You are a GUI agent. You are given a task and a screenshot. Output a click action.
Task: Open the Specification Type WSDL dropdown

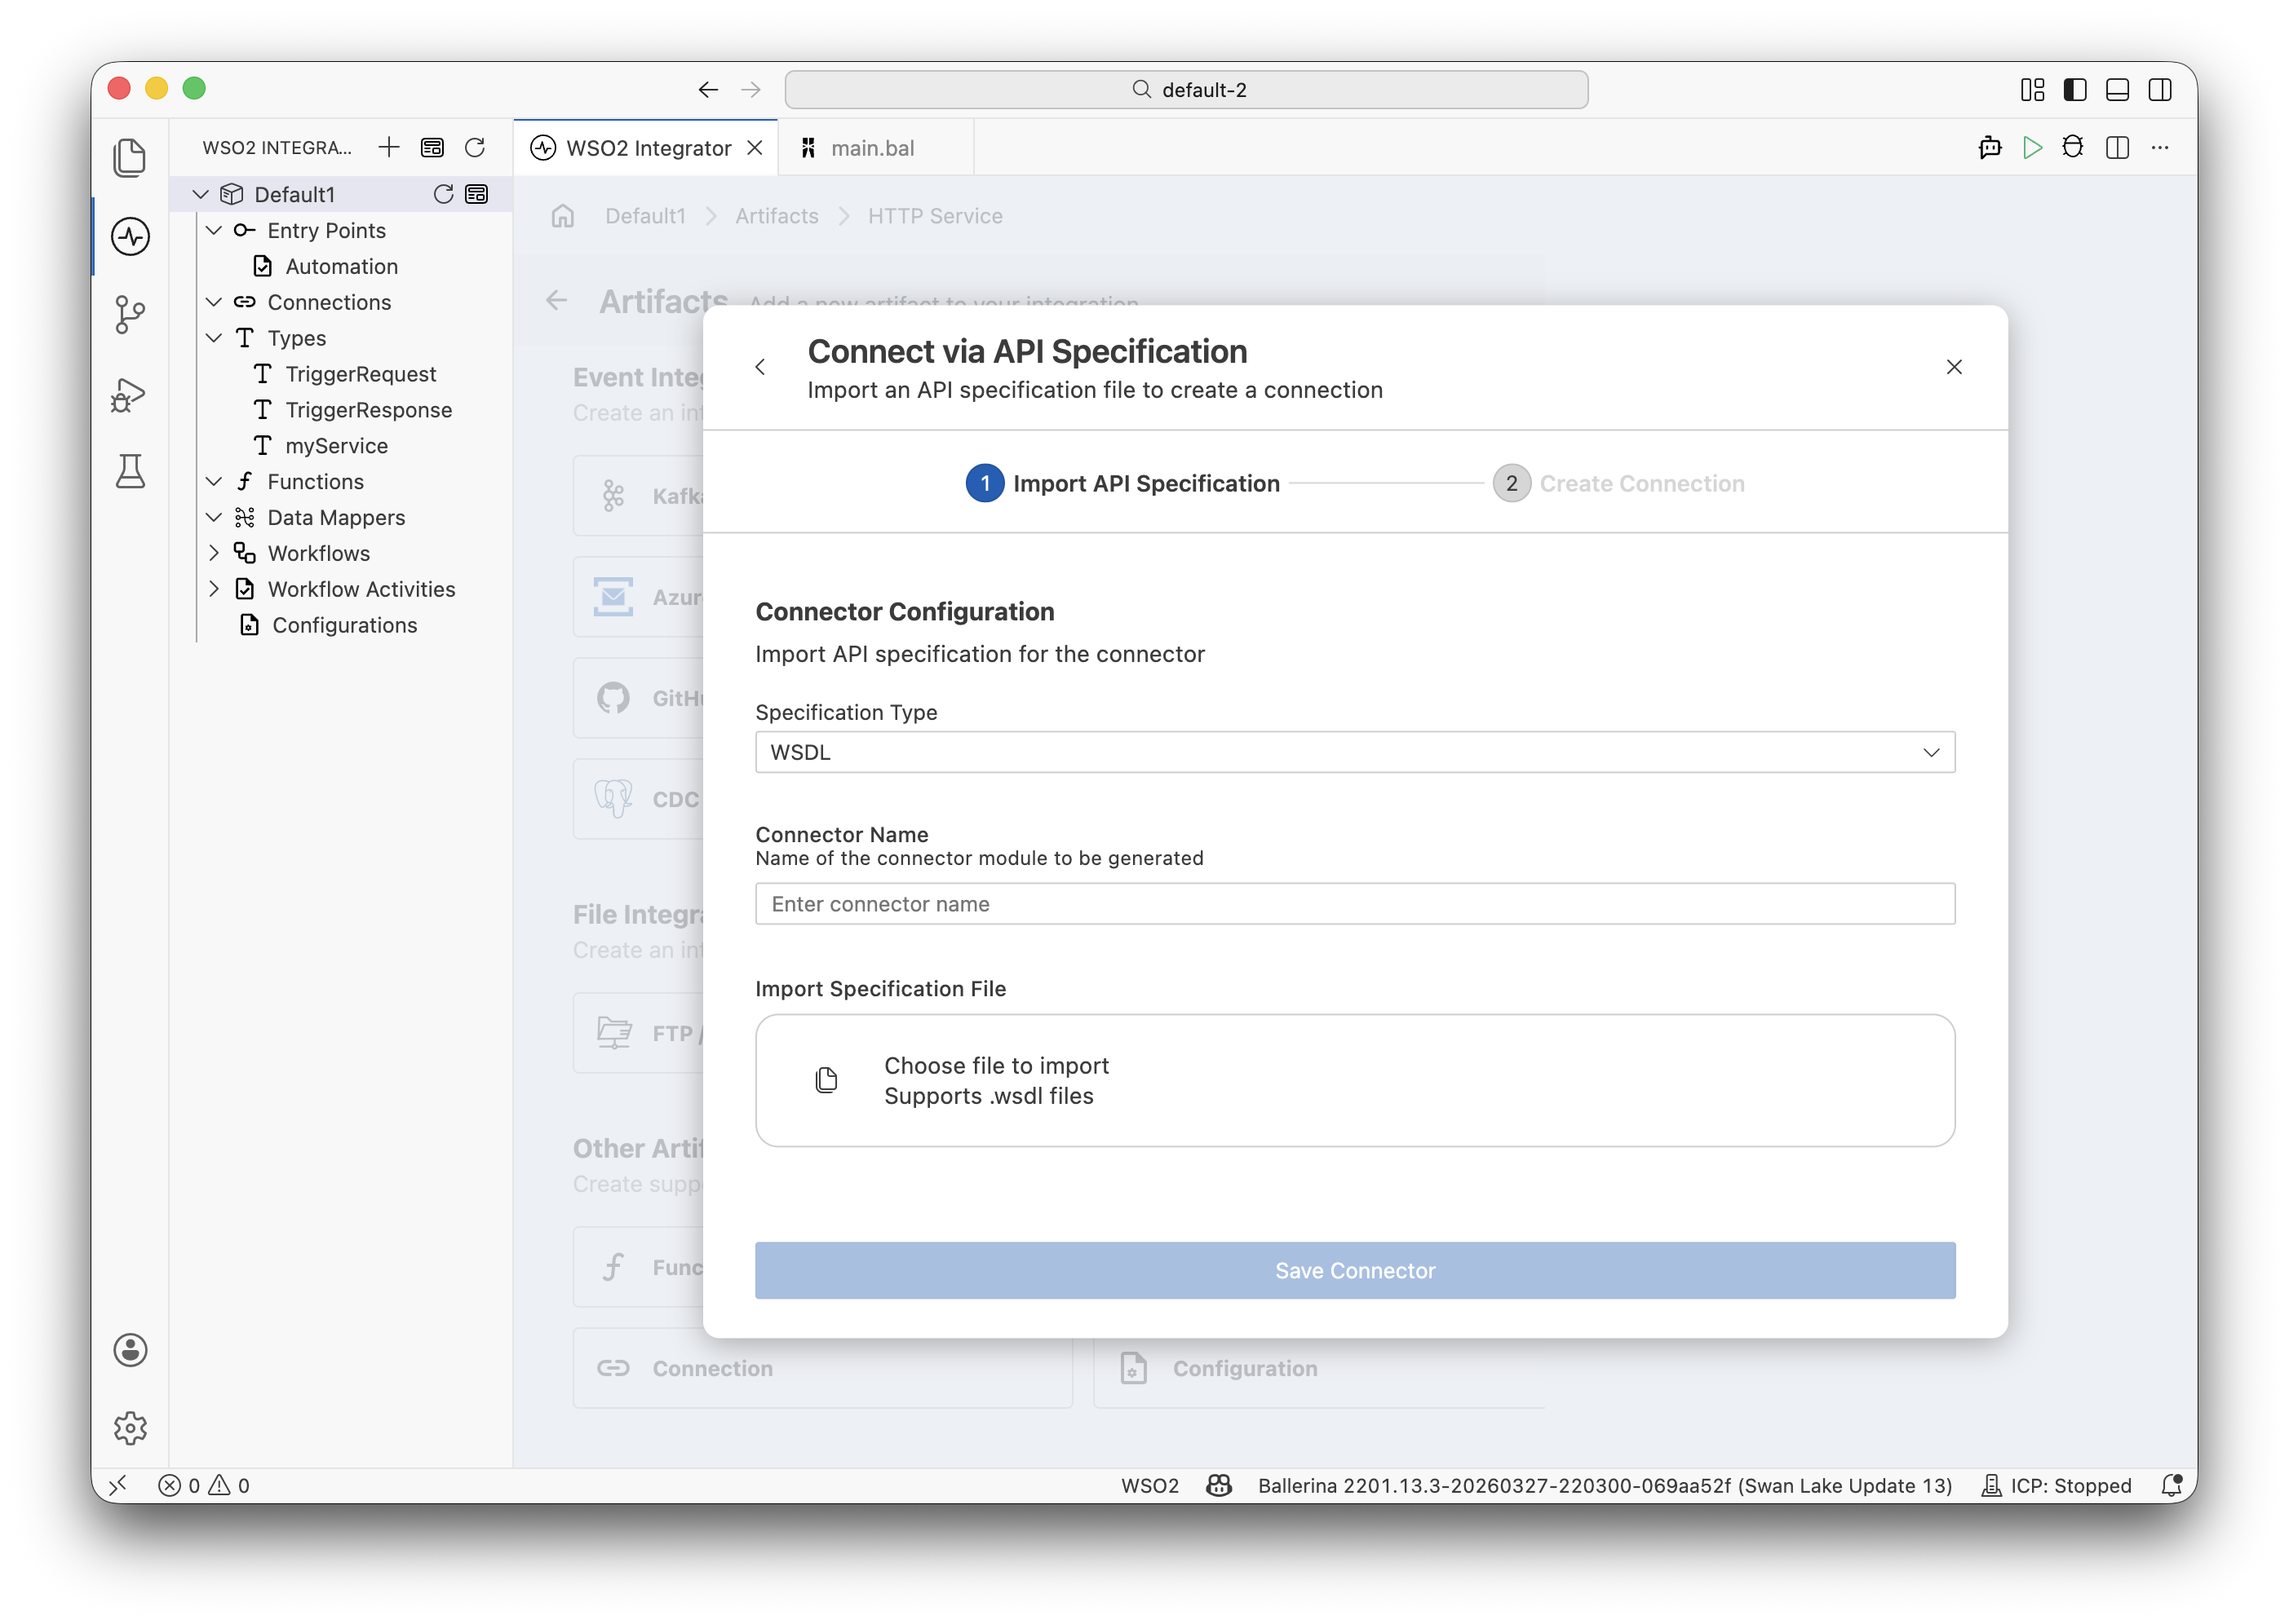(1355, 752)
